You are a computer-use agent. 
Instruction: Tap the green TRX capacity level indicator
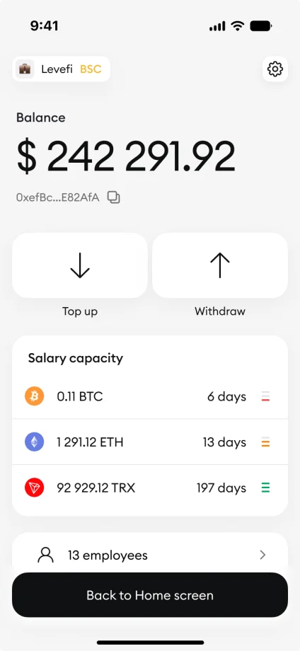coord(265,488)
